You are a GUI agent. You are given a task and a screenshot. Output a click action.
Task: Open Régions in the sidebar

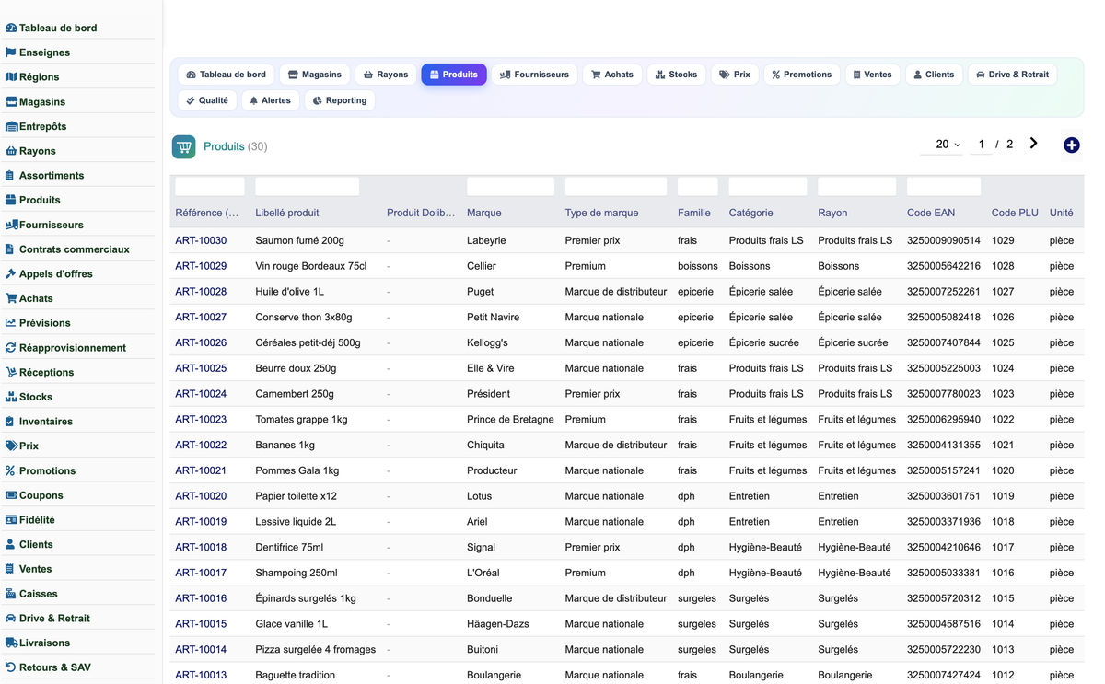pyautogui.click(x=32, y=77)
